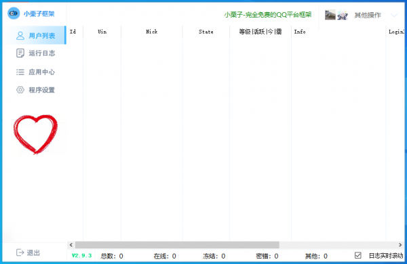Sort by Uin column header
The image size is (407, 264).
pyautogui.click(x=102, y=32)
